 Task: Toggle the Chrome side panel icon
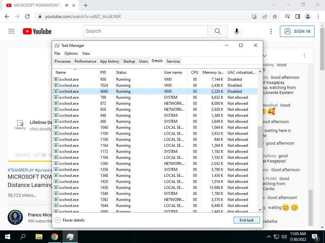click(298, 16)
